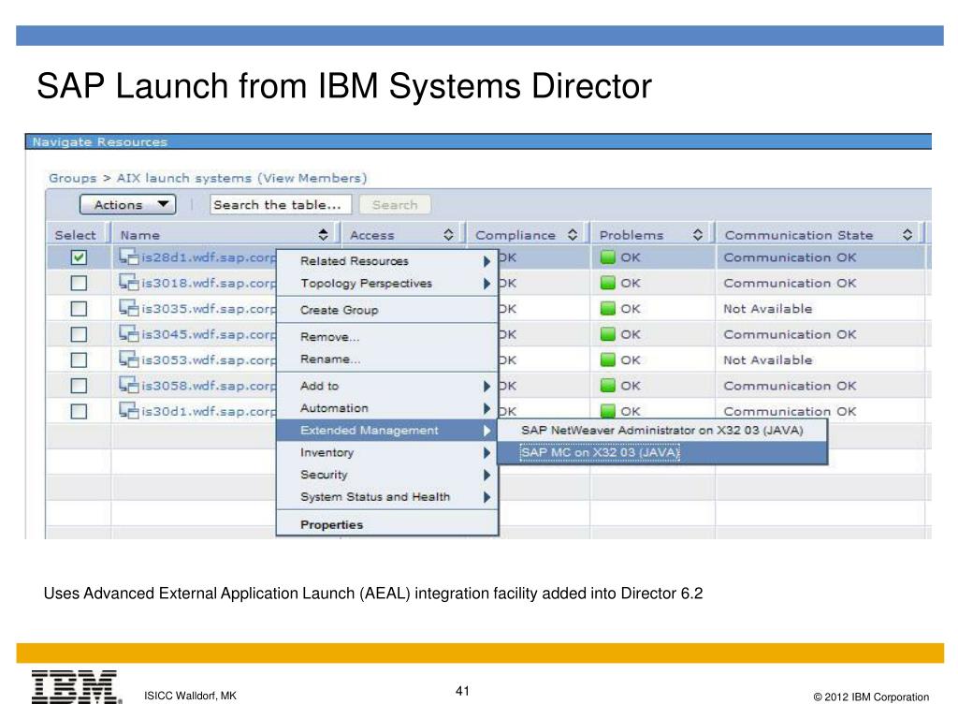
Task: Click green Problems status icon for is30d1
Action: tap(607, 411)
